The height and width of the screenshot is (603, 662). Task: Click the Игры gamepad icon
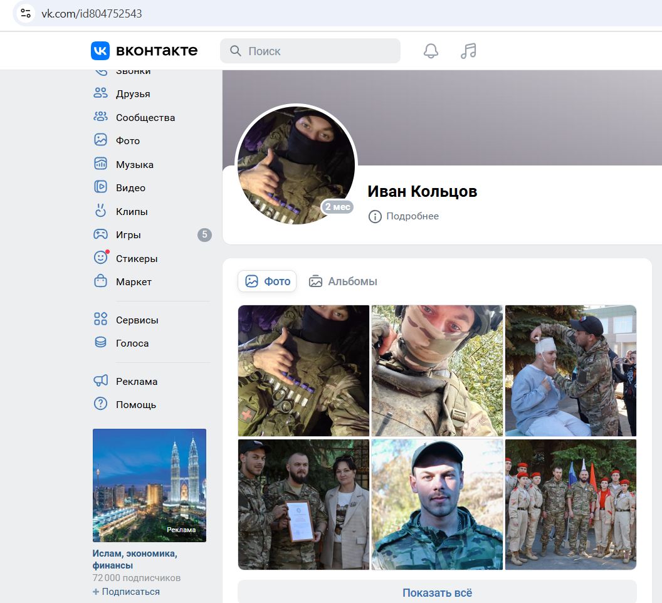[x=100, y=235]
